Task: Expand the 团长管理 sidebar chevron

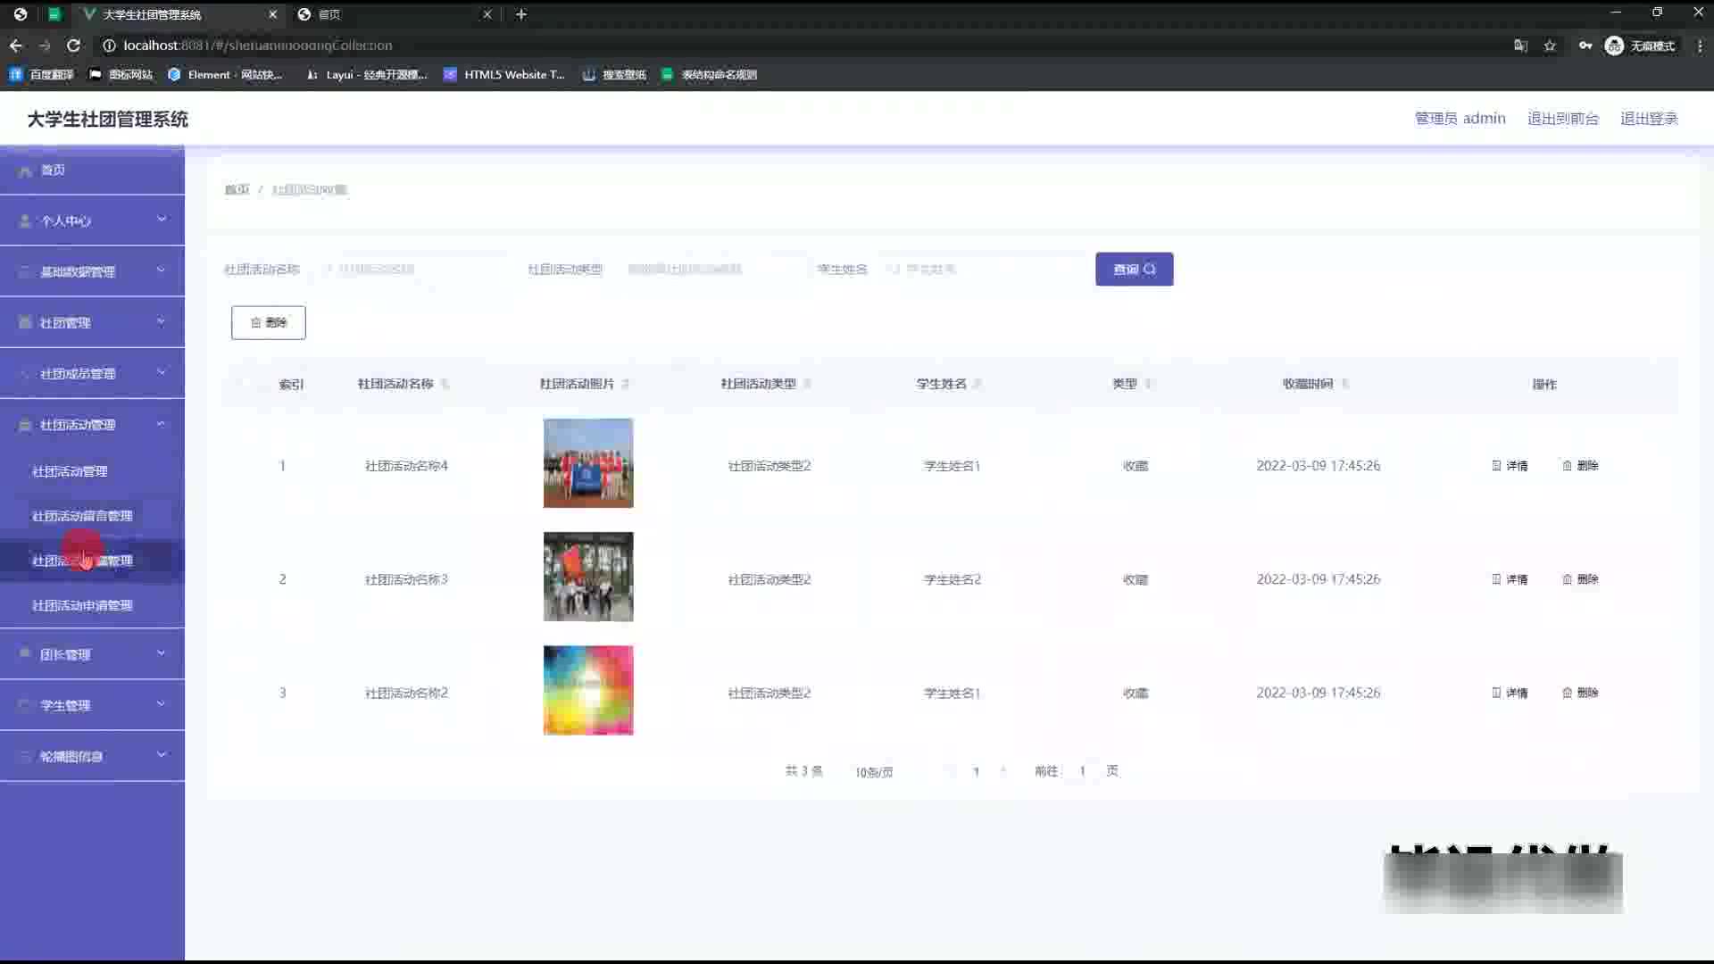Action: tap(162, 653)
